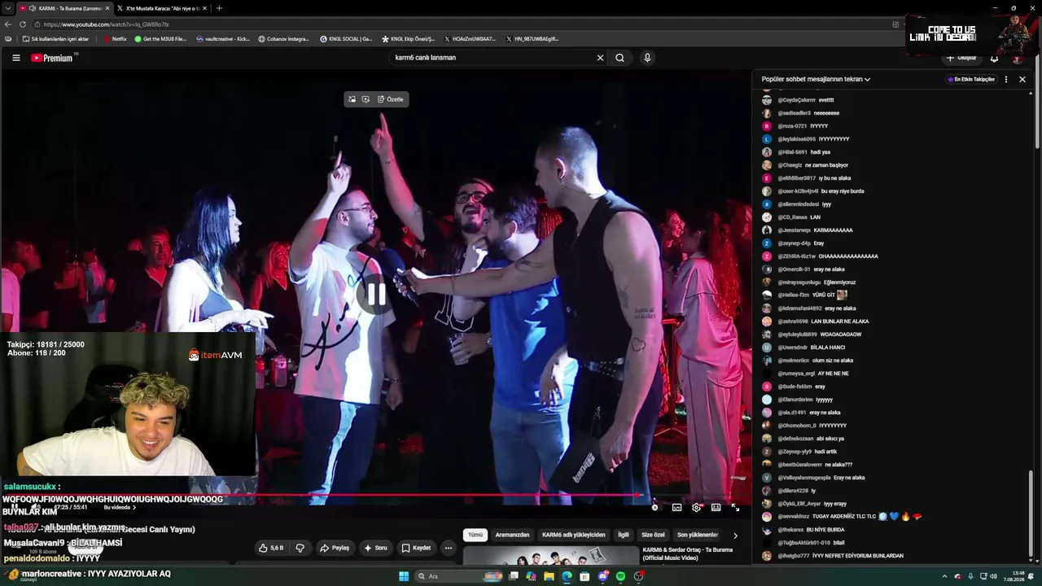Select the Aramanızdan filter chip
The image size is (1042, 586).
click(512, 535)
